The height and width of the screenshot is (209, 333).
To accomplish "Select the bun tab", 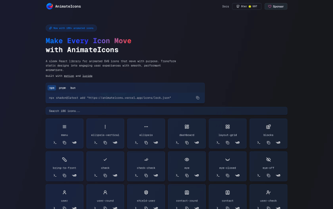I will 73,88.
